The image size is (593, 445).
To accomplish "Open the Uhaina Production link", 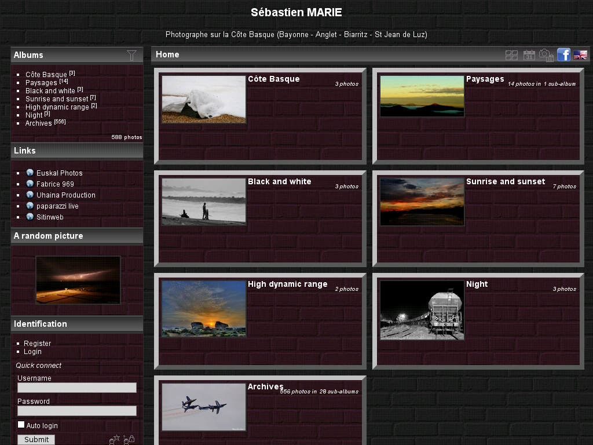I will pos(65,195).
